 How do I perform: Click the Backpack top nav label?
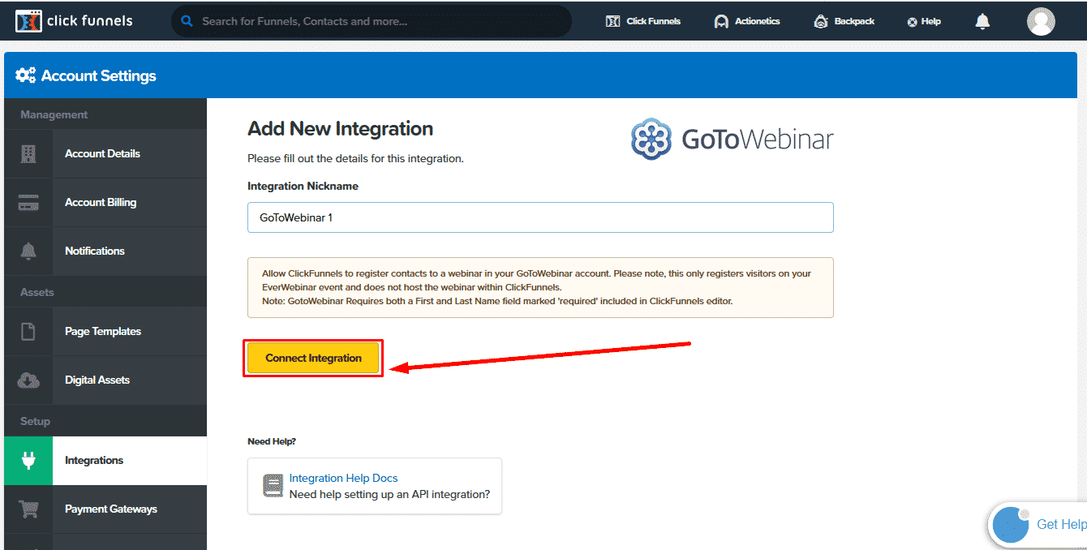[854, 21]
